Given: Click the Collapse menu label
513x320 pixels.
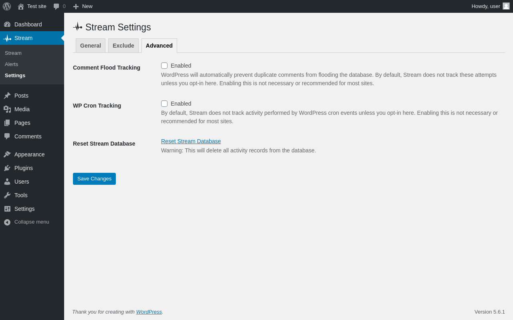Looking at the screenshot, I should [x=32, y=222].
